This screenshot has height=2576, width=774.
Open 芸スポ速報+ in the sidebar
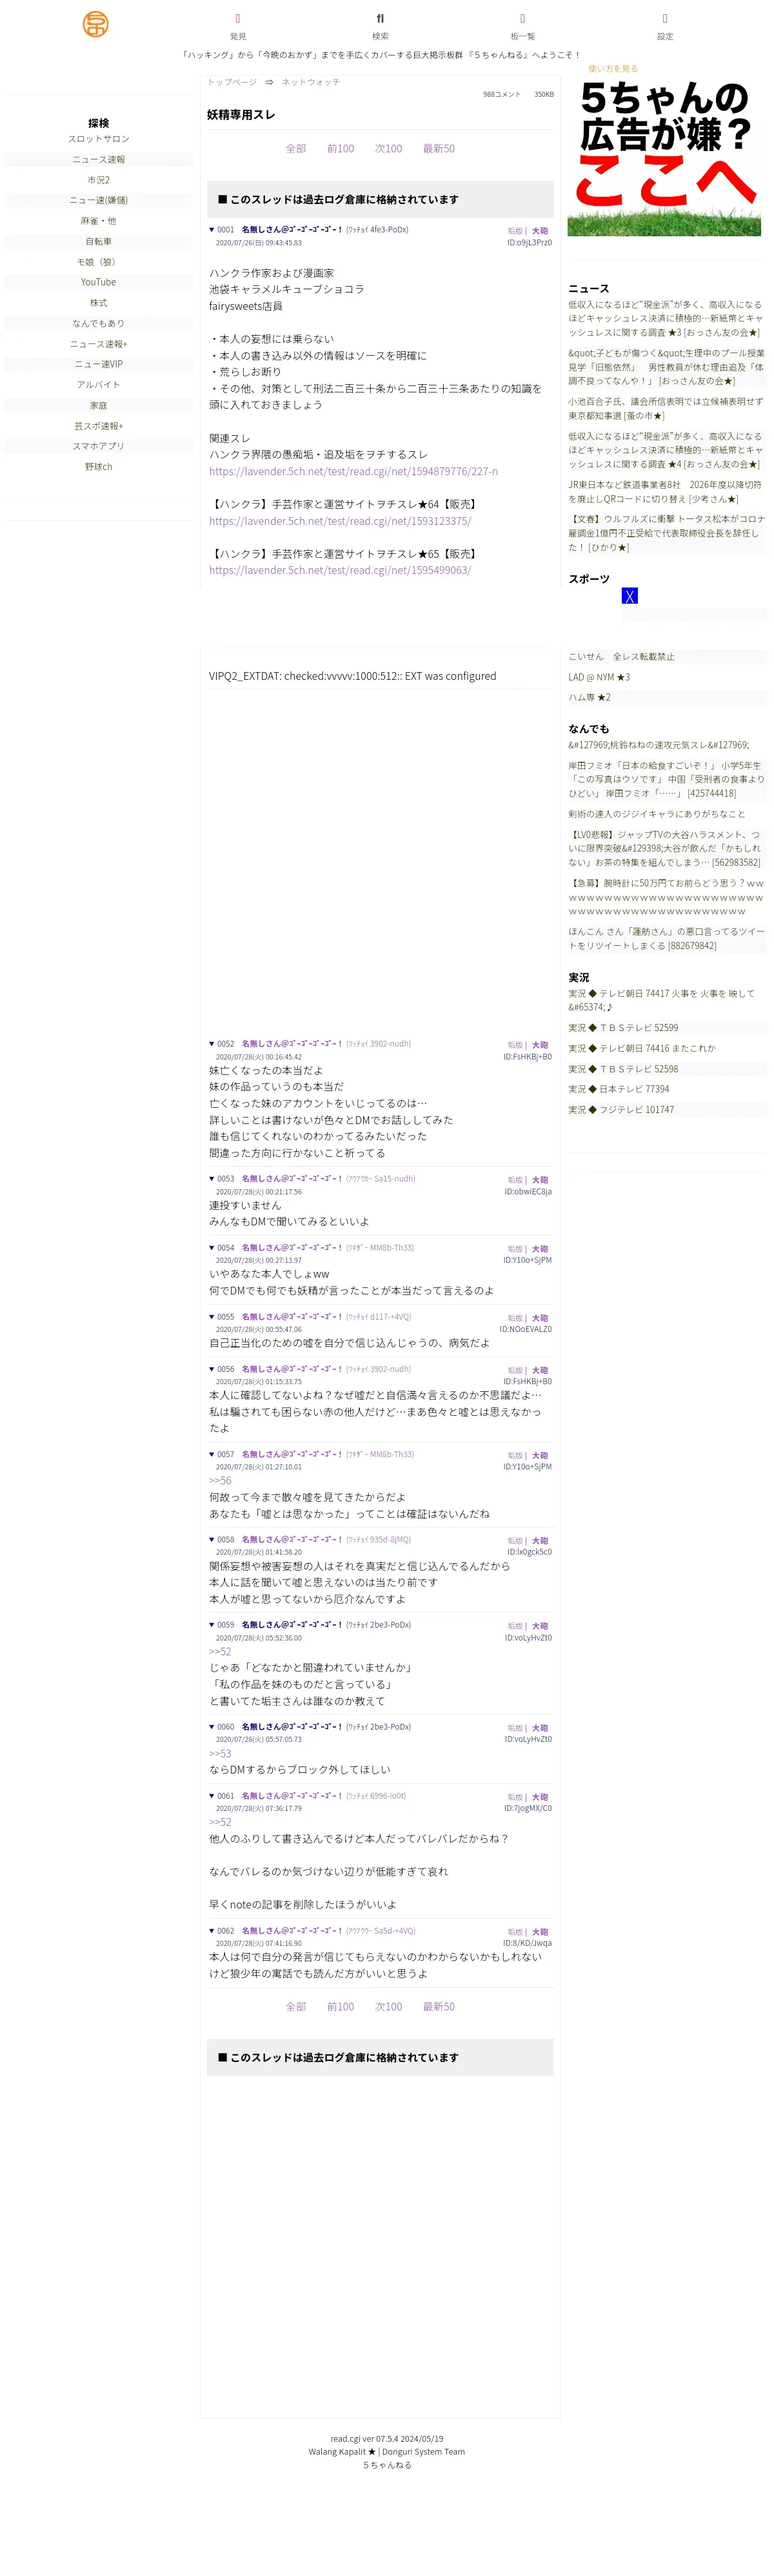pos(99,426)
